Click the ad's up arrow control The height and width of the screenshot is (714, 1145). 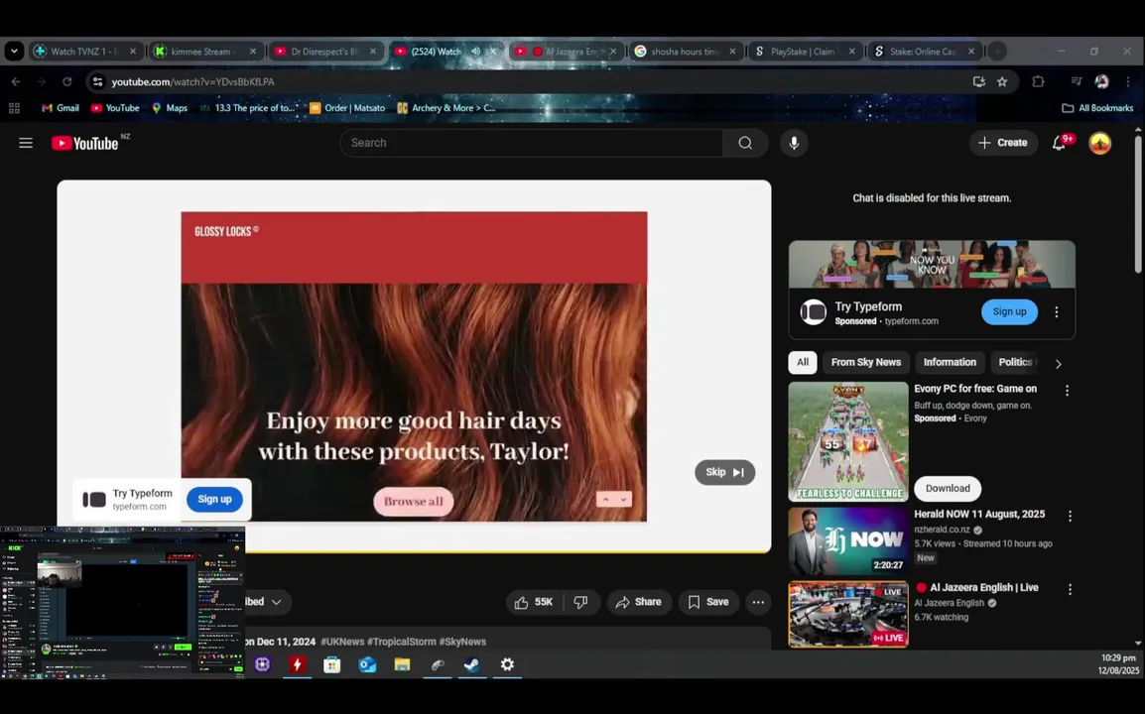[605, 500]
